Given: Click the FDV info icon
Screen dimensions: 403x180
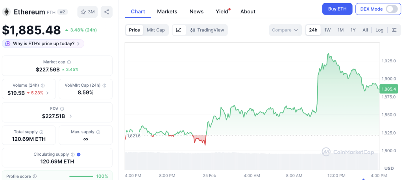Looking at the screenshot, I should [62, 109].
